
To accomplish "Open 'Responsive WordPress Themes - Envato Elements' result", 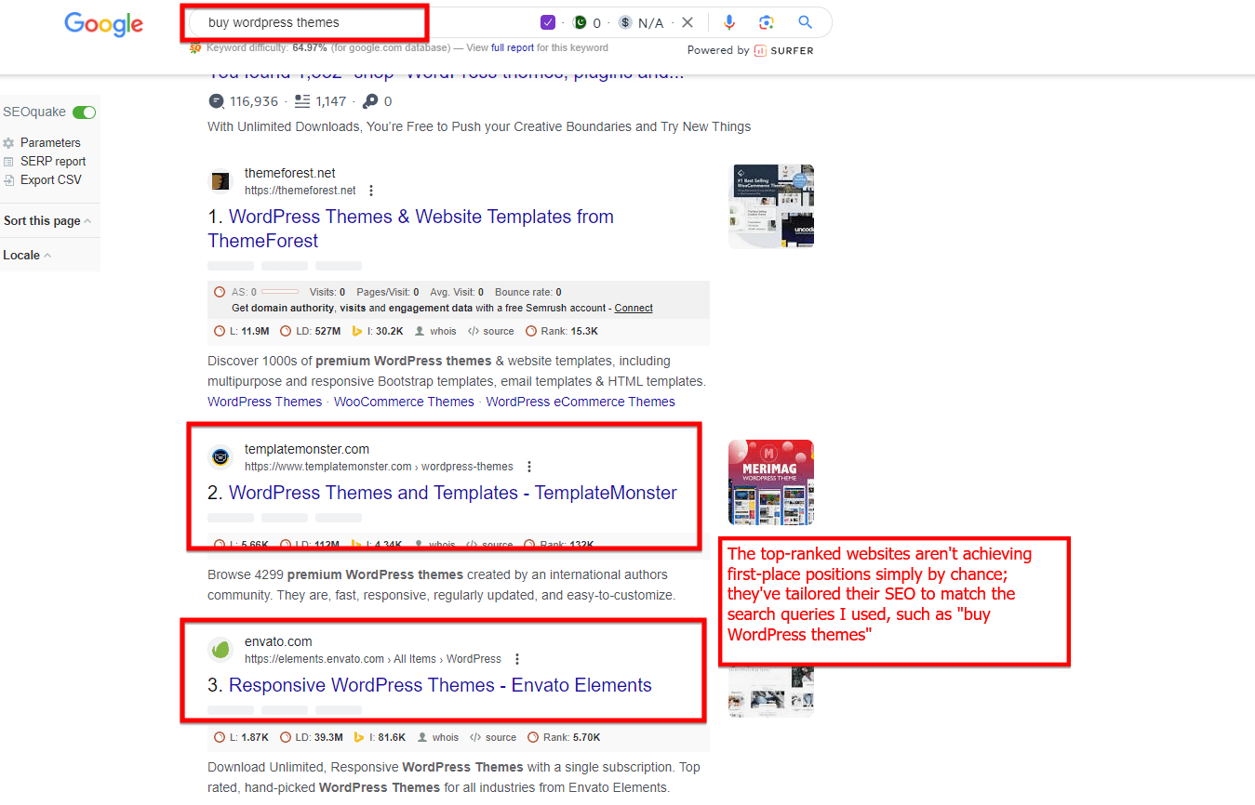I will point(440,685).
